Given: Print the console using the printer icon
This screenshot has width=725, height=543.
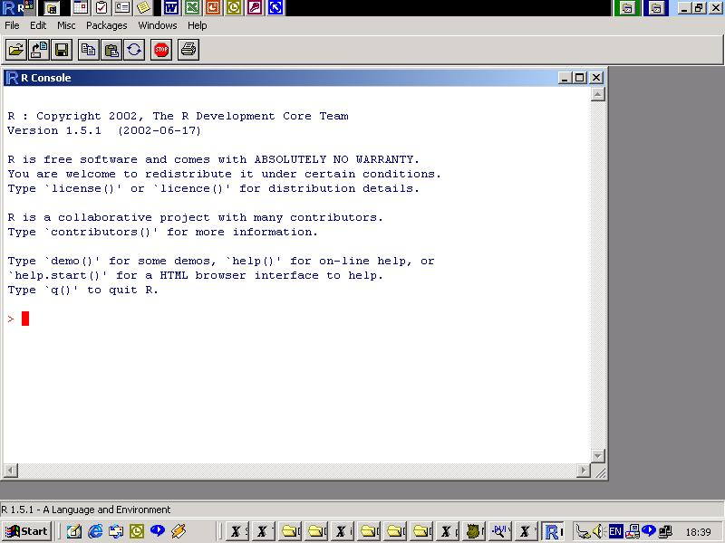Looking at the screenshot, I should coord(188,50).
